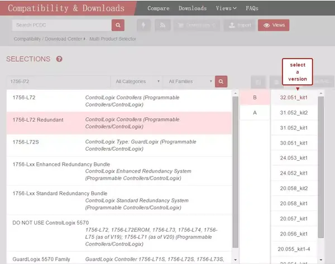335x264 pixels.
Task: Choose version 32.051_kit1
Action: pos(294,98)
